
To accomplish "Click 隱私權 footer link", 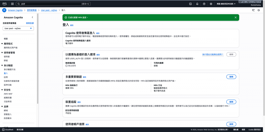I will coord(236,130).
